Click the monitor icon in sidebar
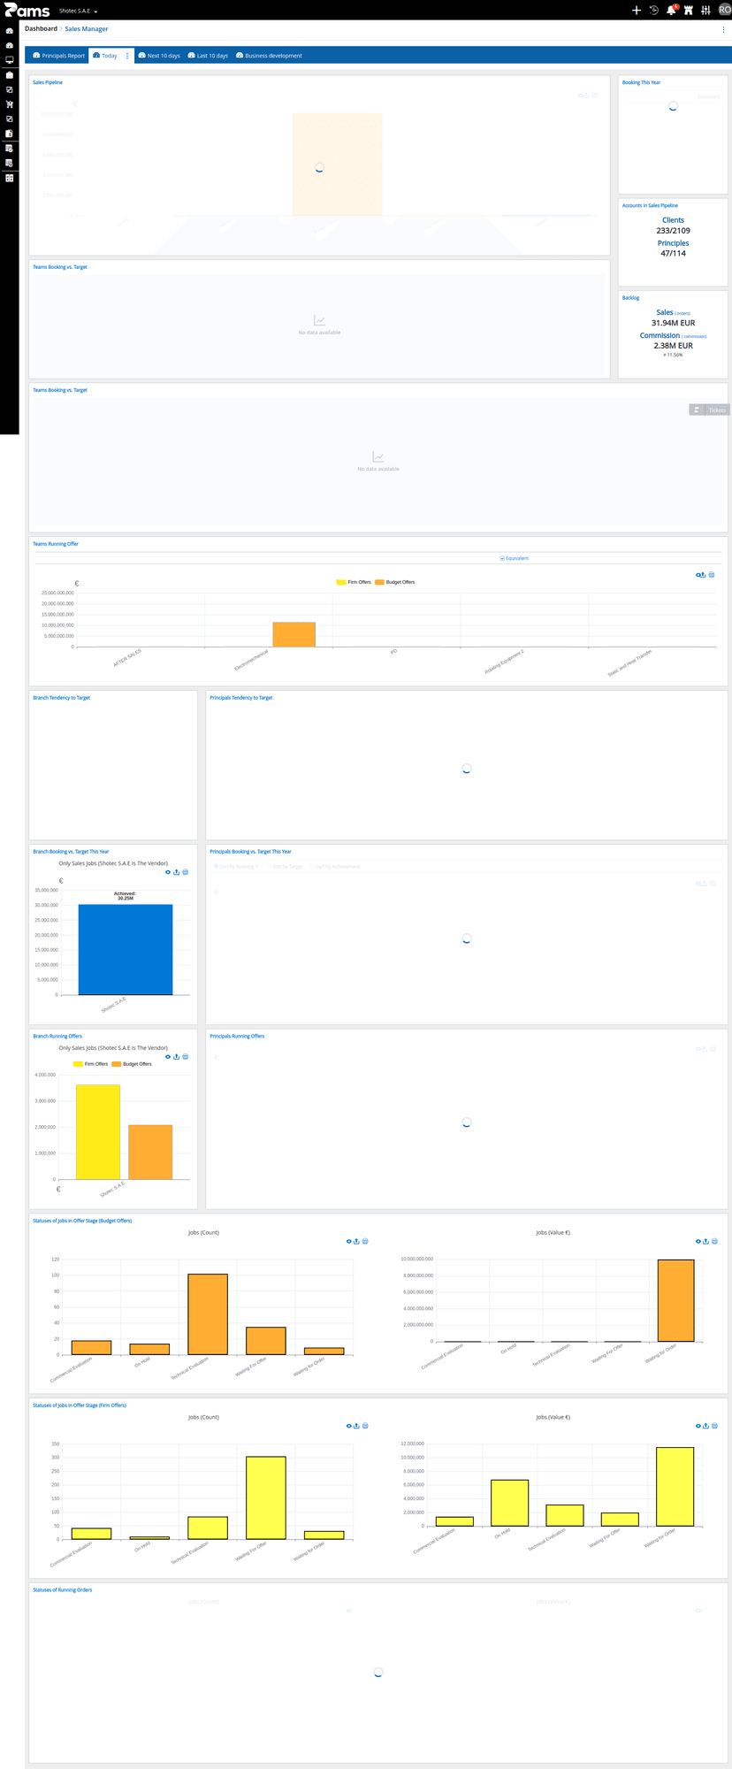 (10, 60)
